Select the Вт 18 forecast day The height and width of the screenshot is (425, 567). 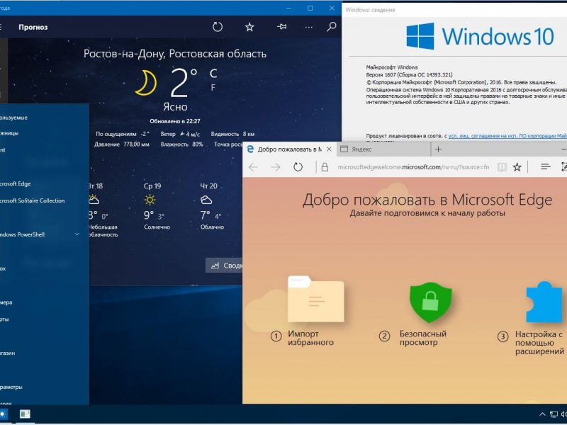103,210
